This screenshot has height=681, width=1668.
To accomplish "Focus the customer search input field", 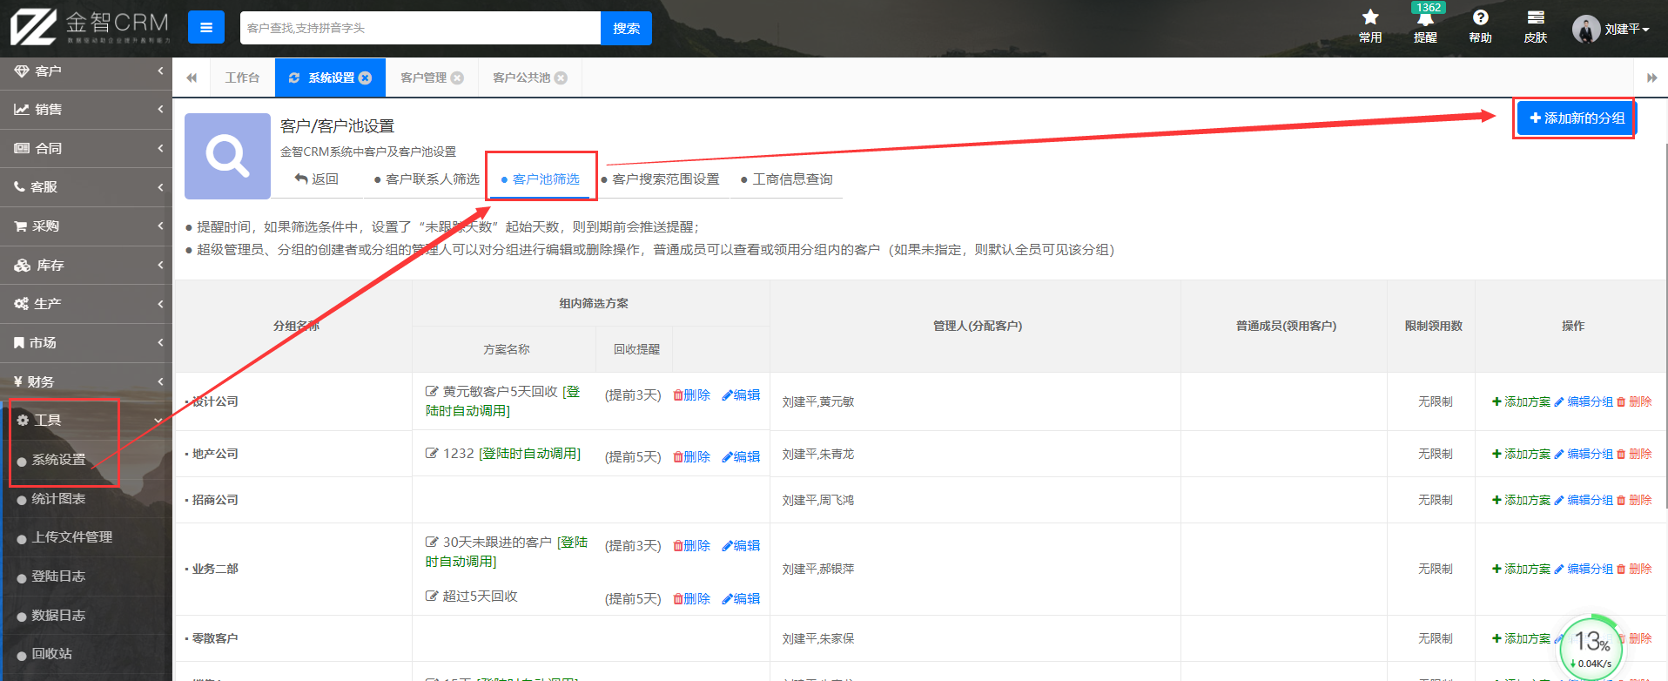I will (420, 29).
